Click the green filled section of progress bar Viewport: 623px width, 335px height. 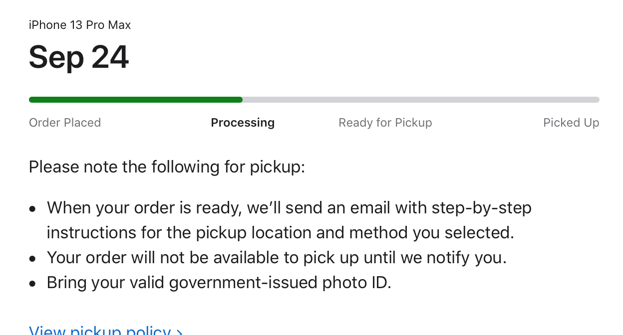click(x=135, y=100)
